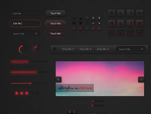Viewport: 151px width, 114px height.
Task: Click the first red rating star
Action: tap(17, 93)
